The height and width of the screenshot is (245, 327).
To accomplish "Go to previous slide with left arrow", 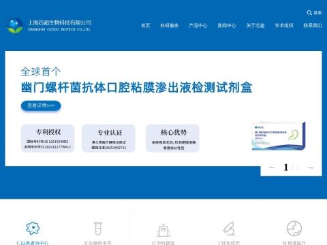I will [x=272, y=167].
